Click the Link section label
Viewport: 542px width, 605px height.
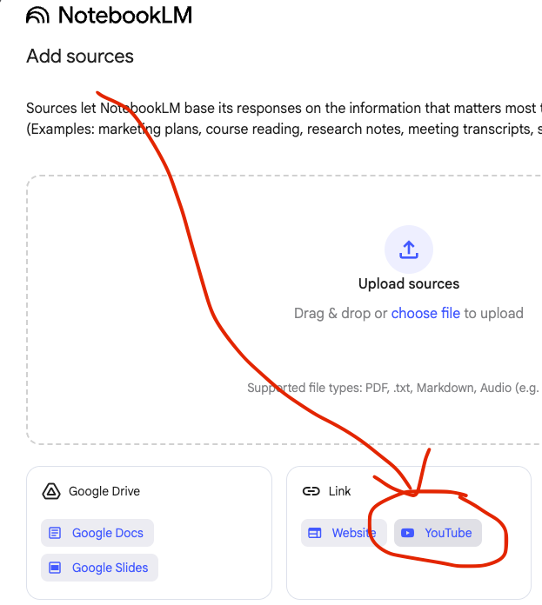tap(339, 491)
